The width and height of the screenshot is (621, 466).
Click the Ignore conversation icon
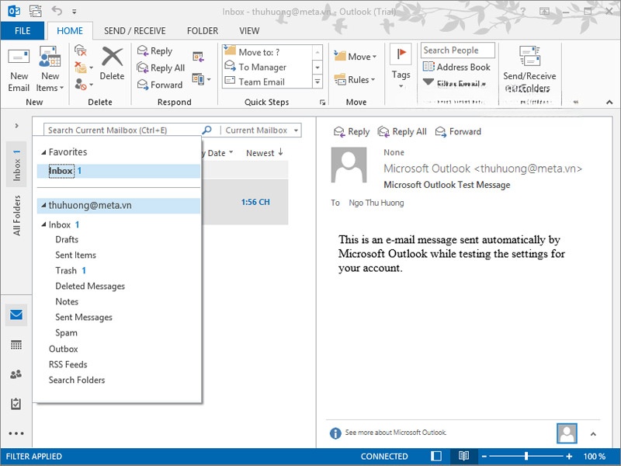pos(81,50)
